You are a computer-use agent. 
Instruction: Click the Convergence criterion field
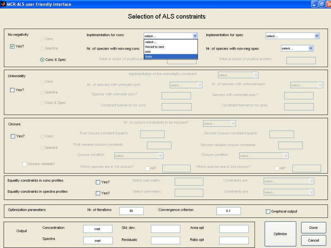[228, 211]
